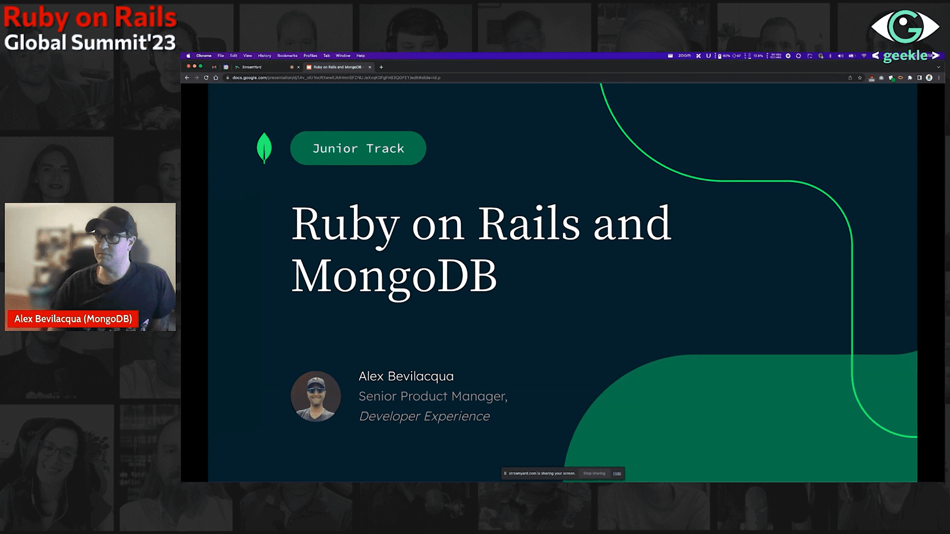The width and height of the screenshot is (950, 534).
Task: Reload the current page
Action: pyautogui.click(x=206, y=78)
